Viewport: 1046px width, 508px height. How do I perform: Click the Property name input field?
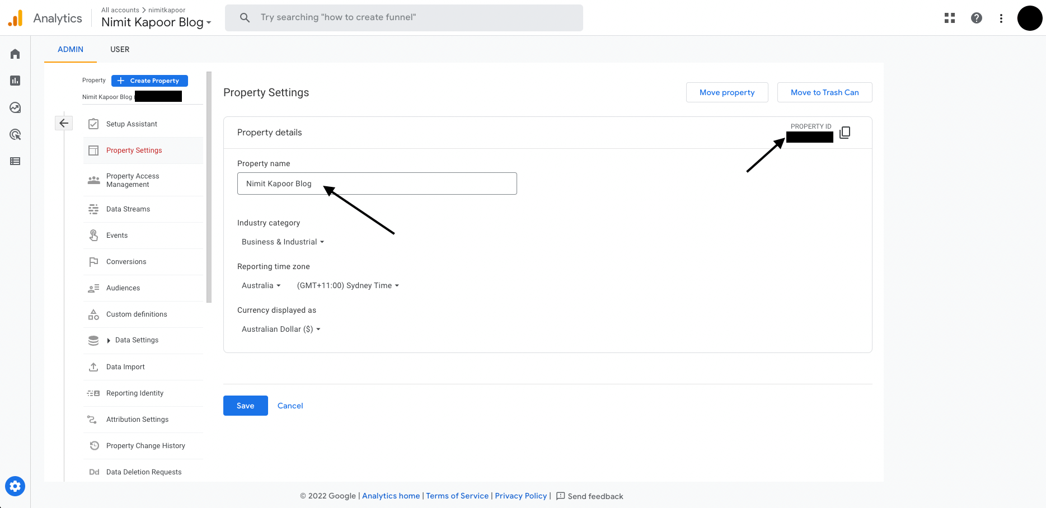point(377,184)
